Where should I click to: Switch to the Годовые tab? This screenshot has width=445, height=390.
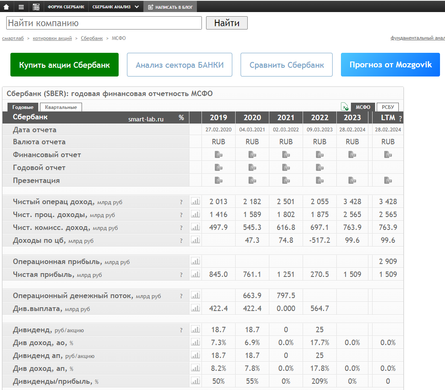pos(23,107)
